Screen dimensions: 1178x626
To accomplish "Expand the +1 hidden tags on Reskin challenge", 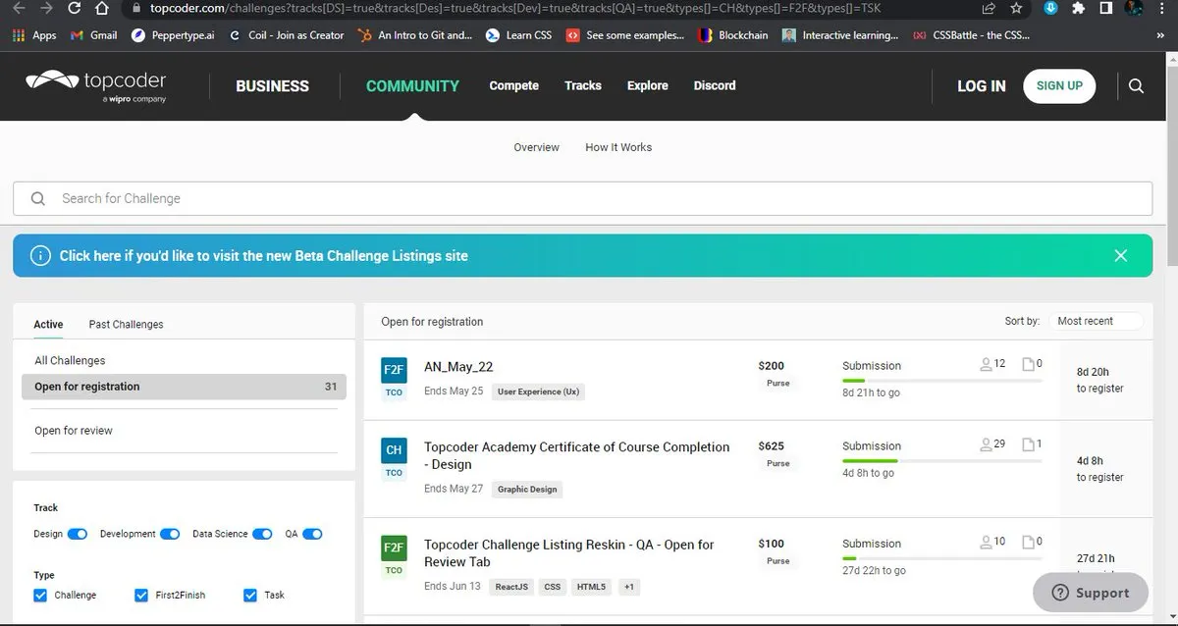I will [629, 586].
